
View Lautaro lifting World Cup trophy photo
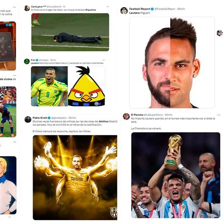176,175
